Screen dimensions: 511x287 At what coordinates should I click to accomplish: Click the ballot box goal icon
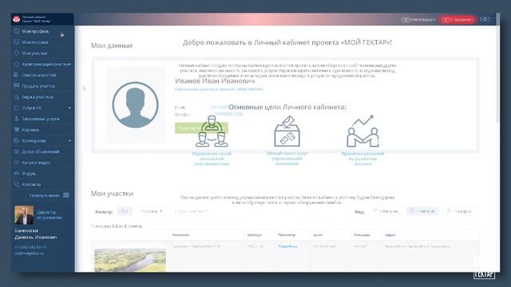pos(287,132)
